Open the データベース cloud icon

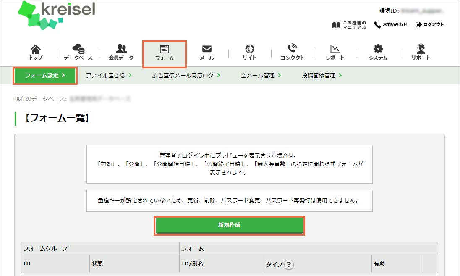point(78,48)
